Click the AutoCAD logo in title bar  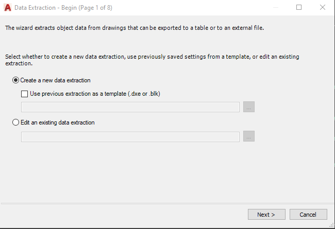(7, 8)
